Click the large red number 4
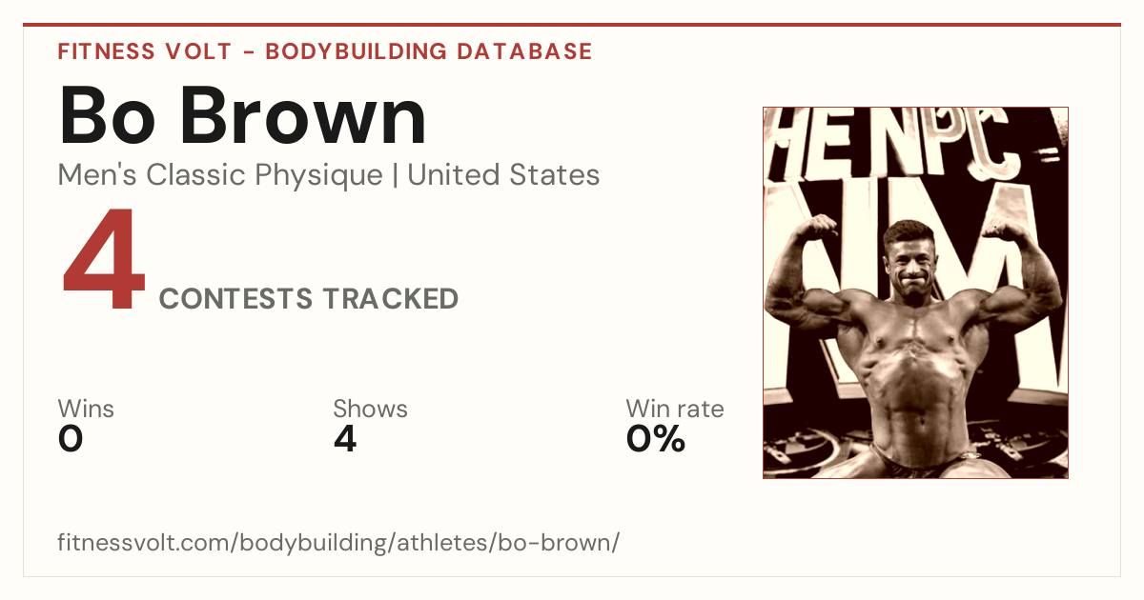 tap(104, 262)
